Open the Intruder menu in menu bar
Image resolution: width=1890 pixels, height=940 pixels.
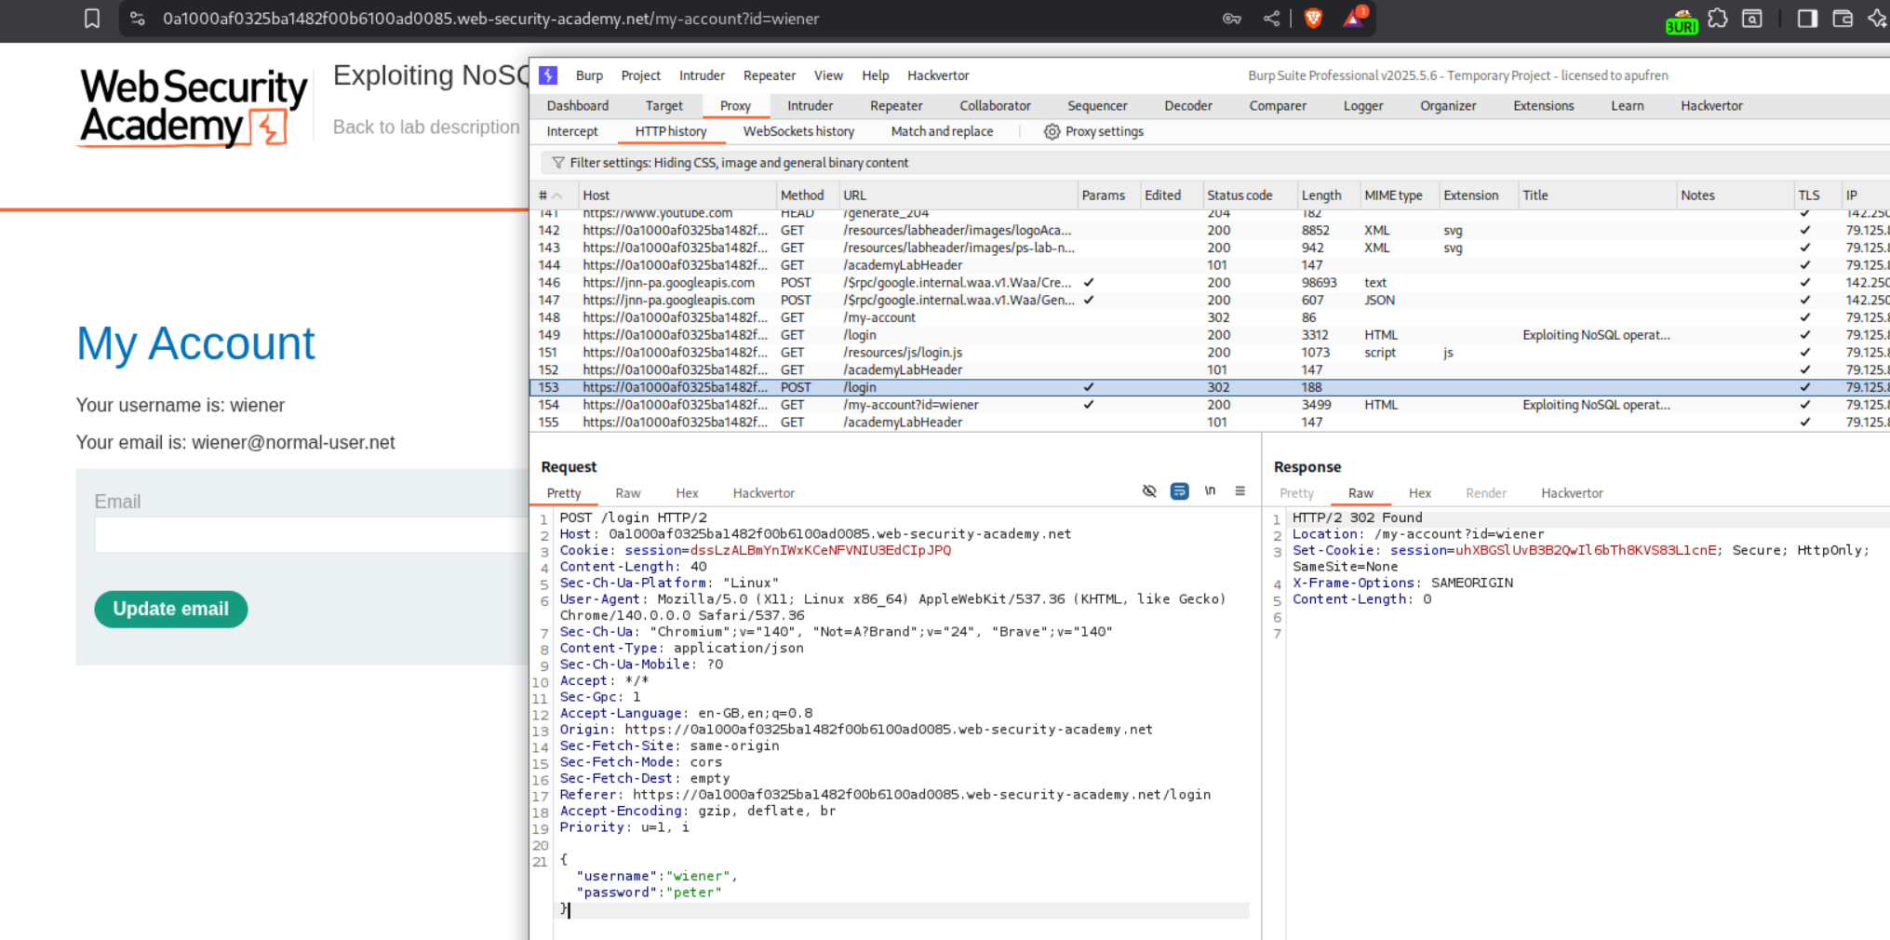[x=701, y=75]
